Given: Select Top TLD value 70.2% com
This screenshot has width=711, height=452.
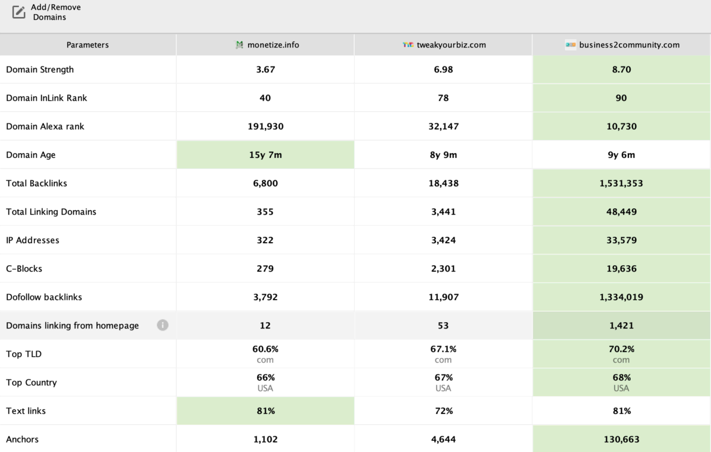Looking at the screenshot, I should (x=622, y=354).
